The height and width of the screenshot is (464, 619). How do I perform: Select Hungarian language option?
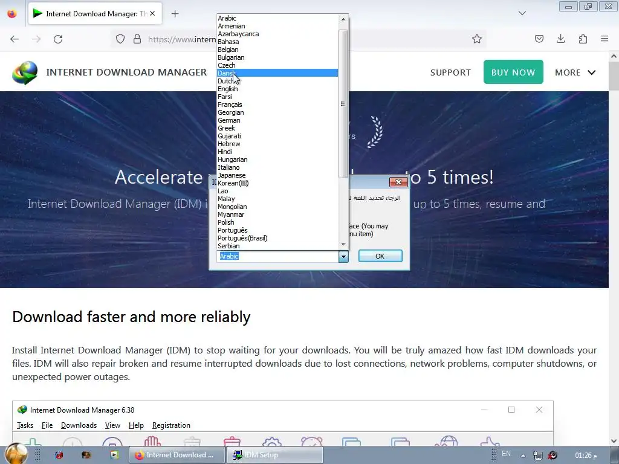[277, 159]
